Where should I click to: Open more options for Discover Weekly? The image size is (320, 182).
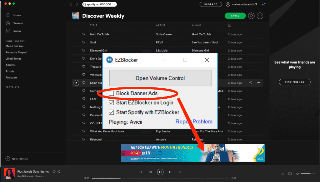pyautogui.click(x=260, y=16)
